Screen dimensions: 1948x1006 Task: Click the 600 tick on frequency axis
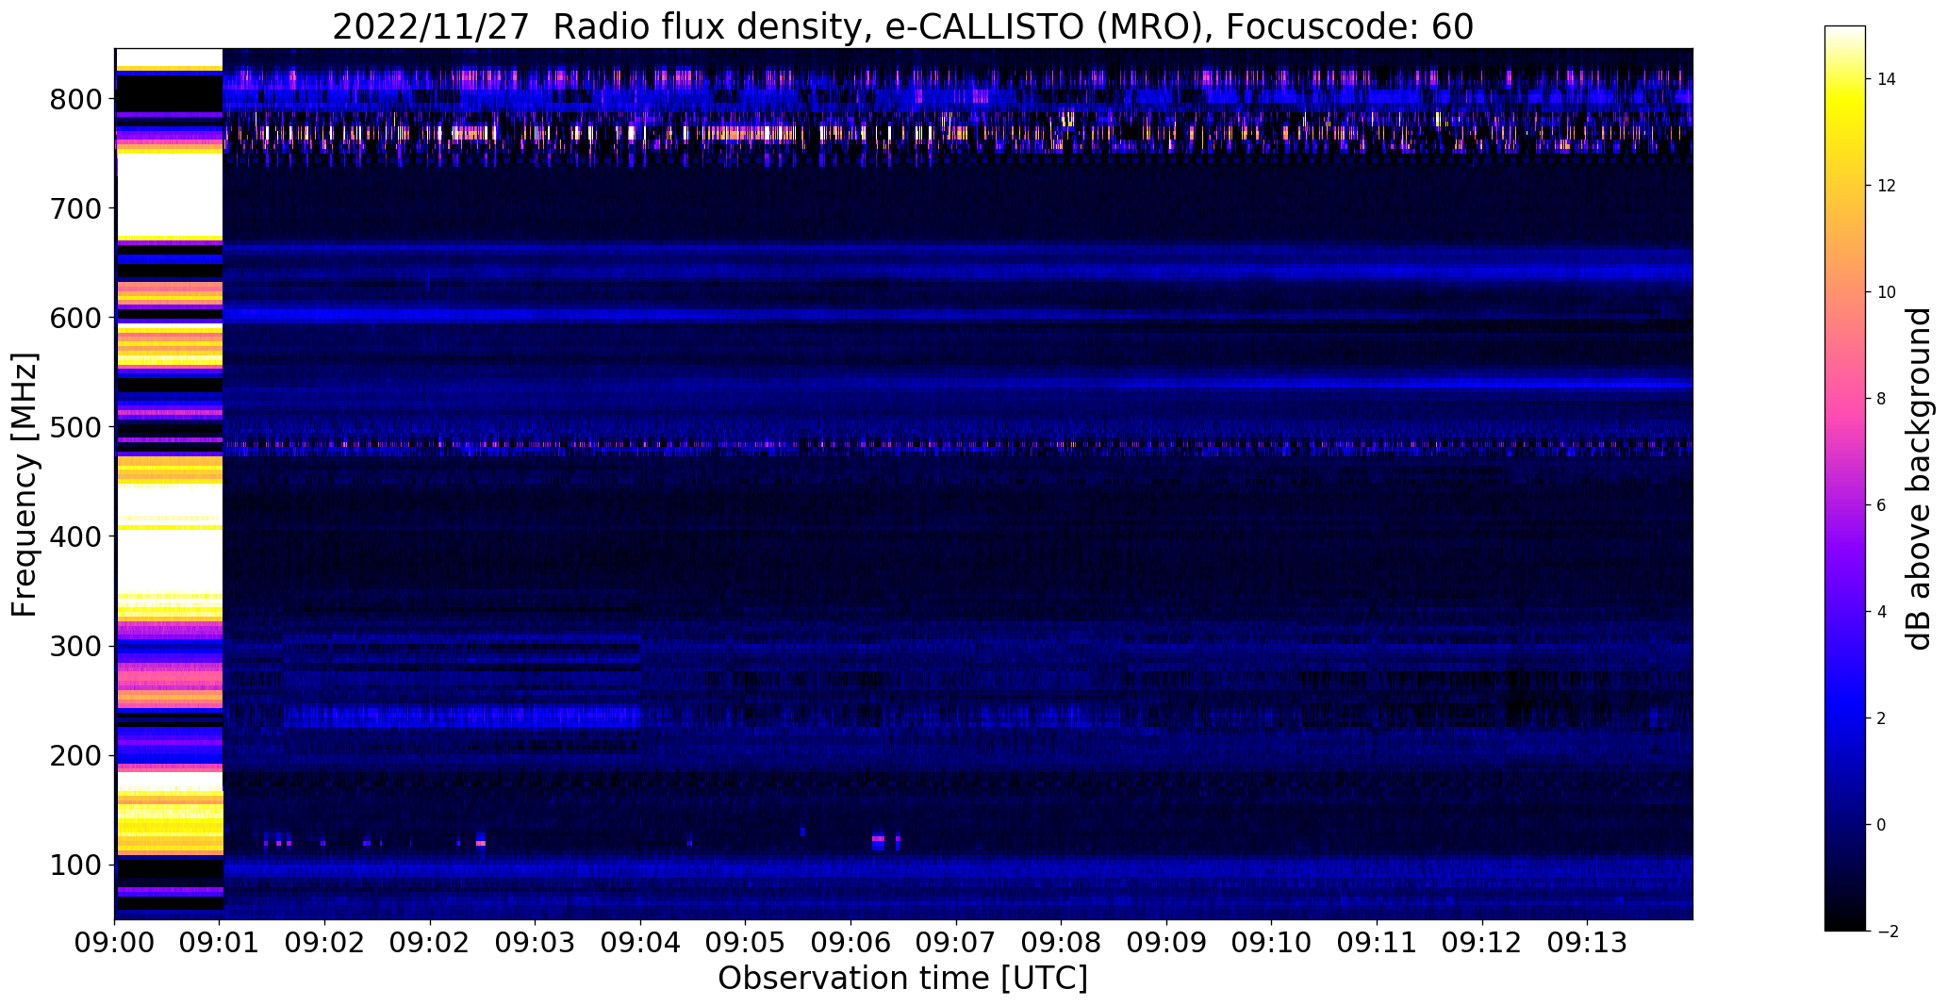click(x=74, y=318)
